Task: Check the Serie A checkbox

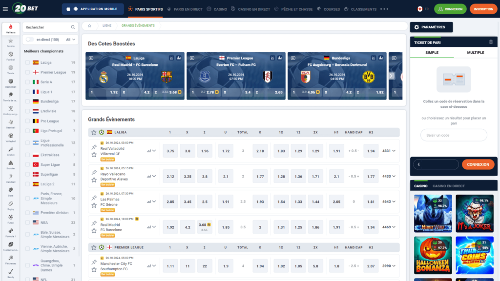Action: (x=28, y=82)
